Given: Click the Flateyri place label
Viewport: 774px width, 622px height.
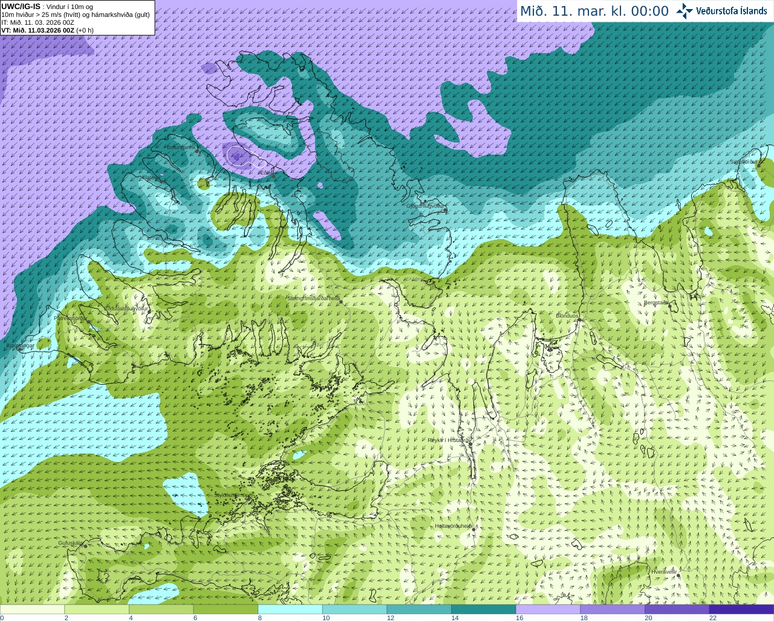Looking at the screenshot, I should (151, 178).
